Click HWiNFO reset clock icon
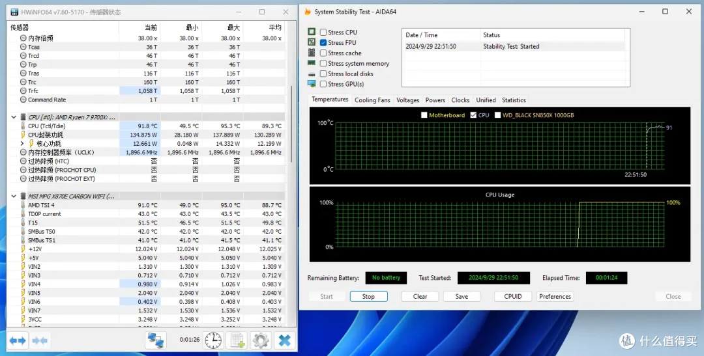The image size is (704, 356). (213, 341)
